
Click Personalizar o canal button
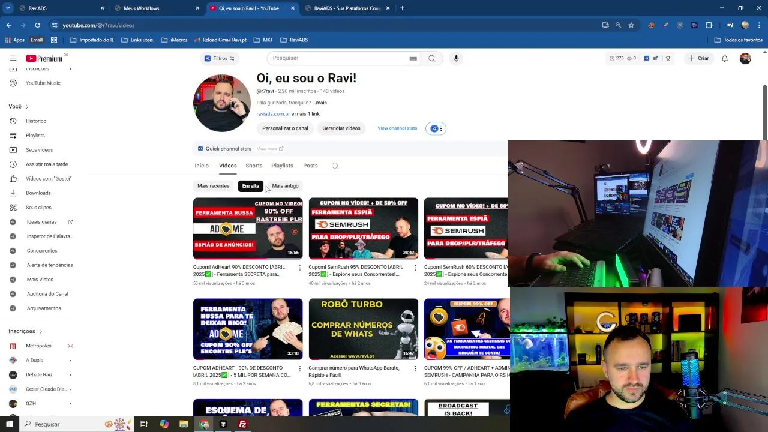pyautogui.click(x=285, y=128)
